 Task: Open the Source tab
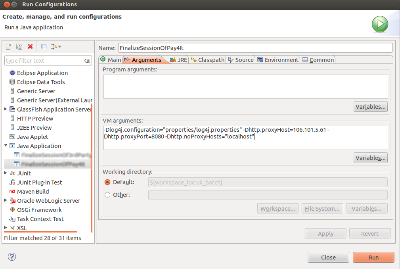point(241,60)
